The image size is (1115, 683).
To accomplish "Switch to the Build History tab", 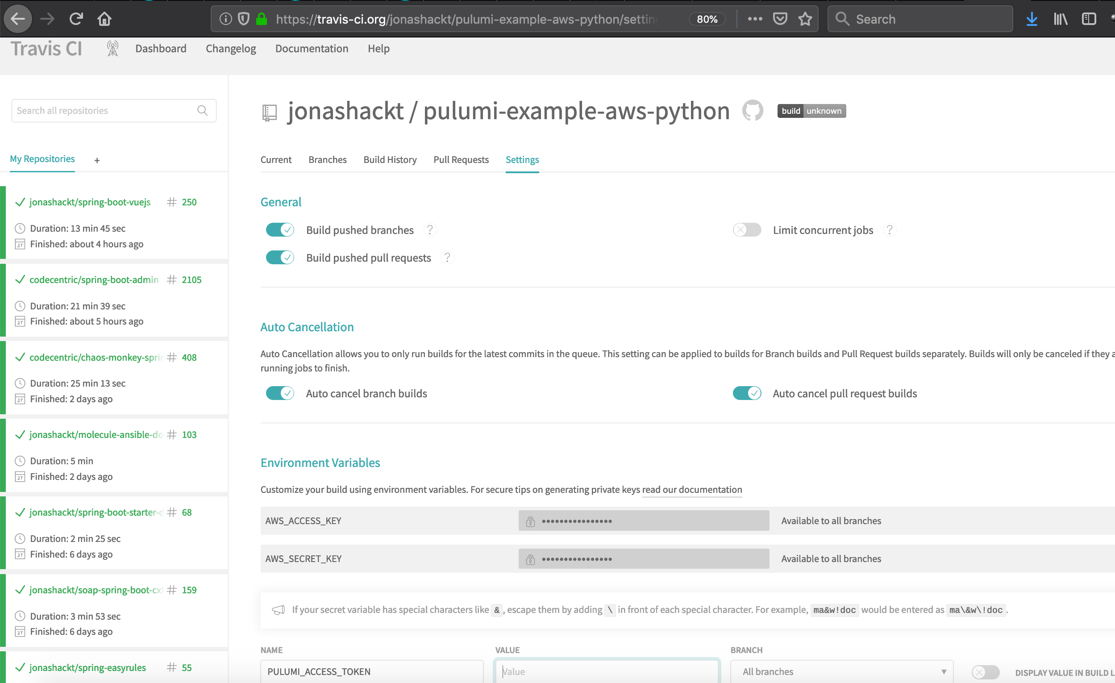I will point(390,160).
